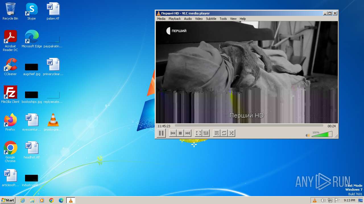Screen dimensions: 364x204
Task: Toggle VLC loop mode button
Action: point(224,133)
